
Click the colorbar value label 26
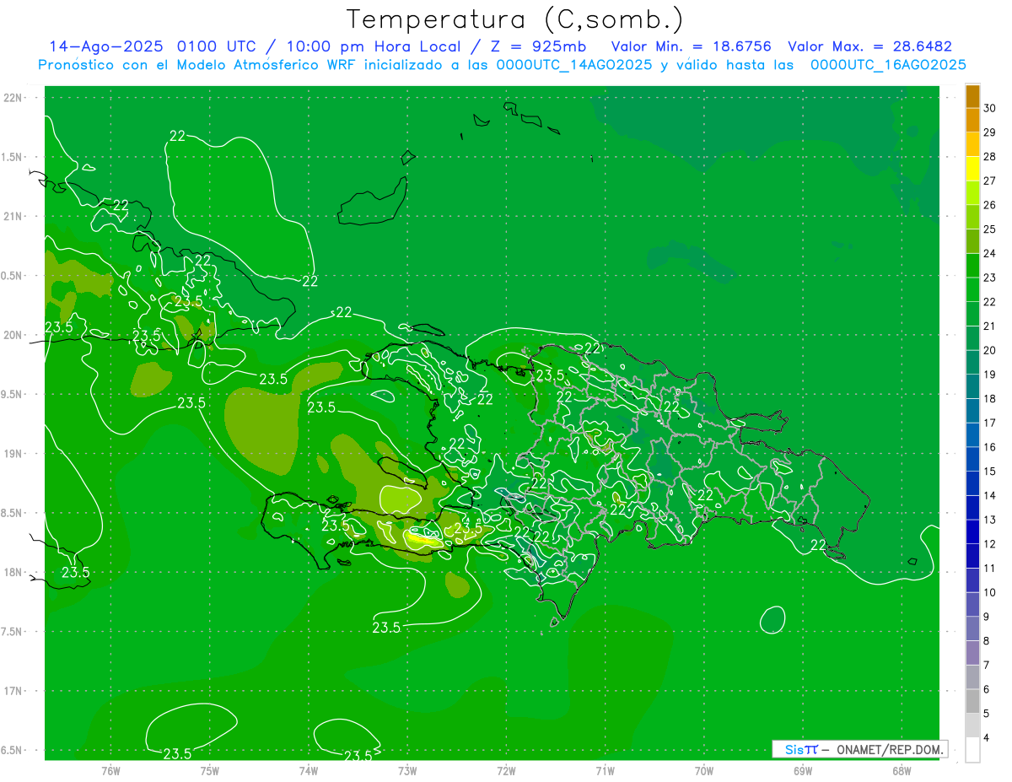coord(990,205)
